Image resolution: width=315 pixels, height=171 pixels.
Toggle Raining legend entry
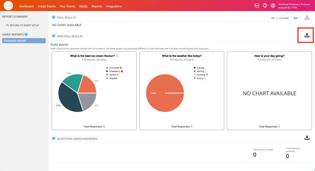[200, 71]
